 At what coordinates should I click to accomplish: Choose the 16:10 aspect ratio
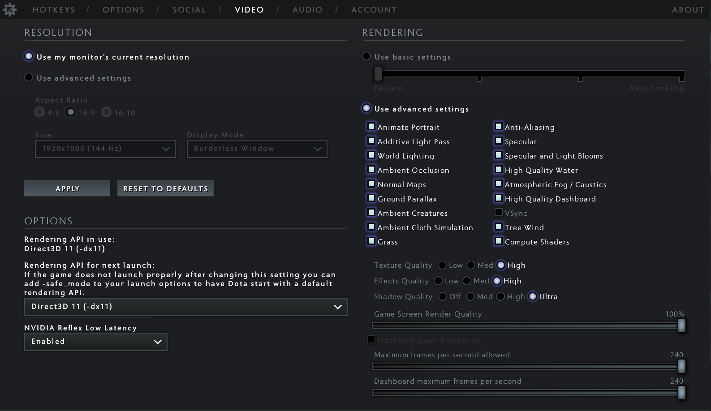(106, 112)
